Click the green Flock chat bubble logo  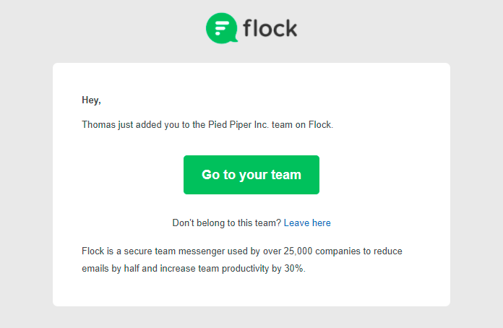(x=222, y=28)
